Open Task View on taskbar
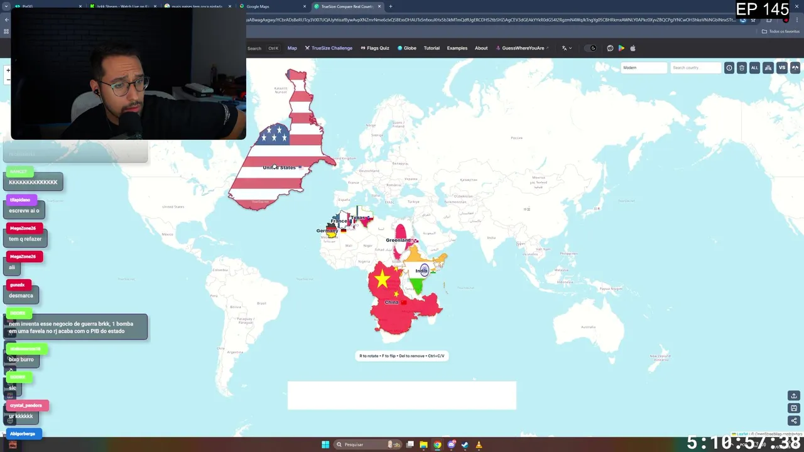 [410, 444]
